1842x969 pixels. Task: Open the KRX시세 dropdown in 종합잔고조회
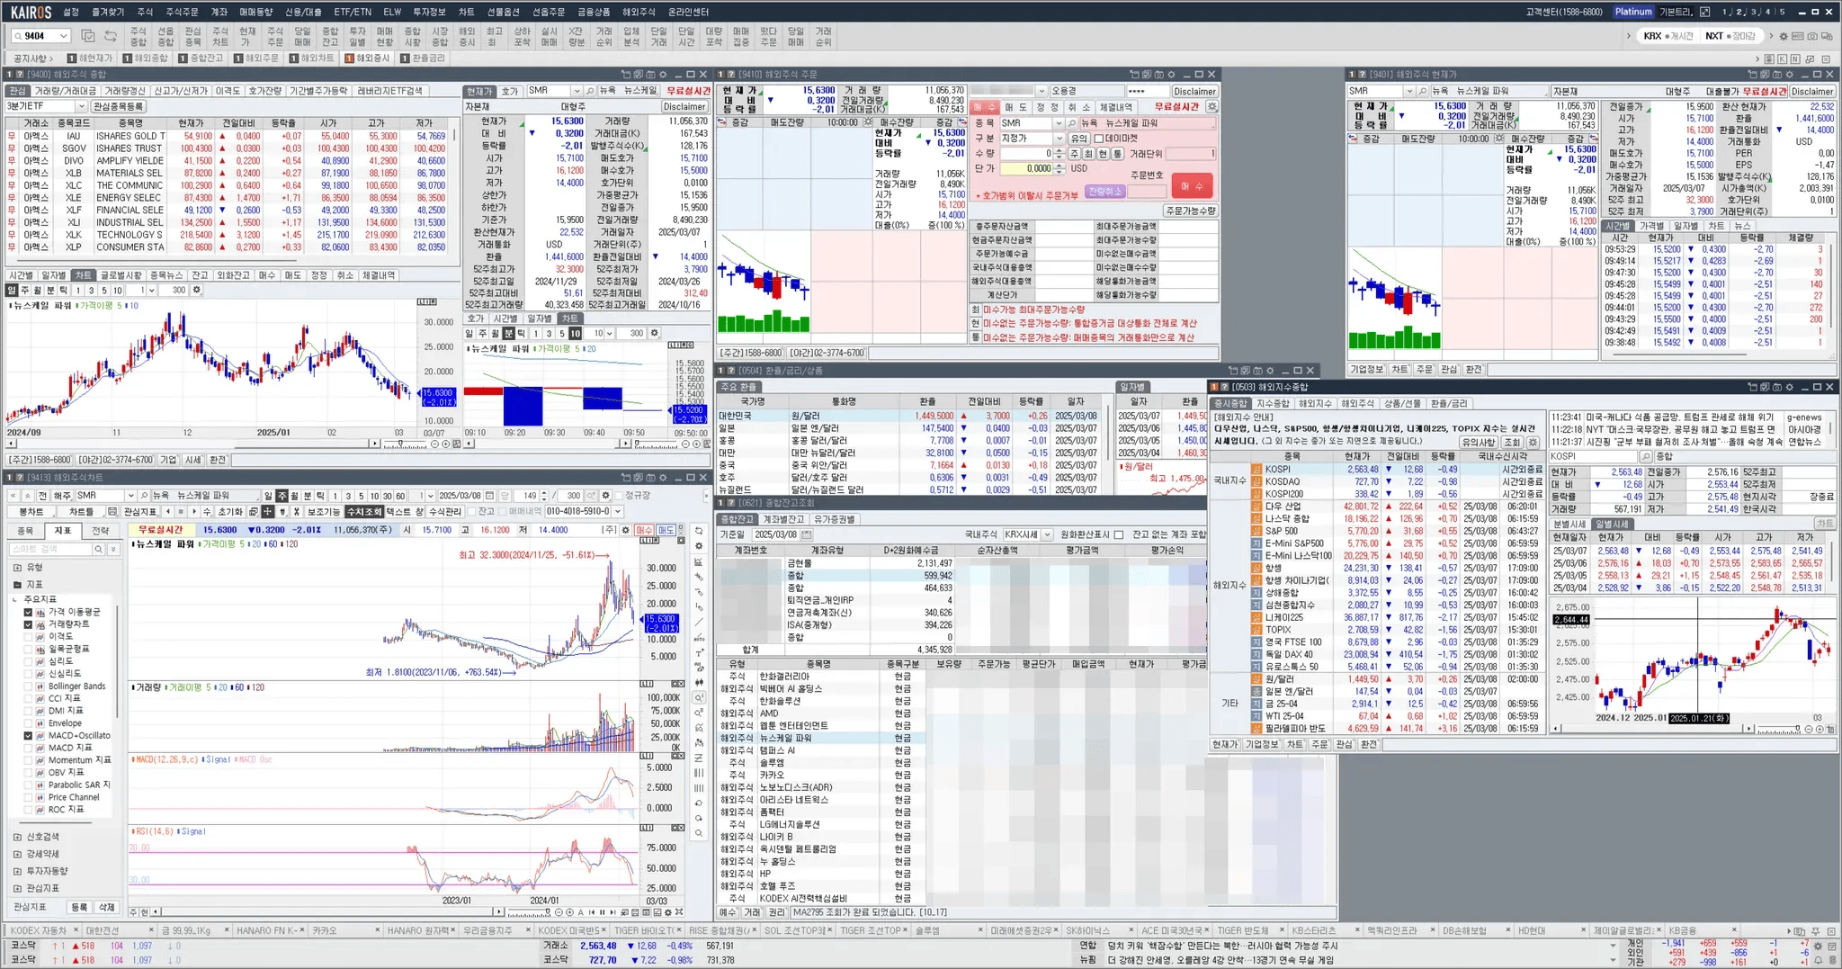pos(1047,534)
